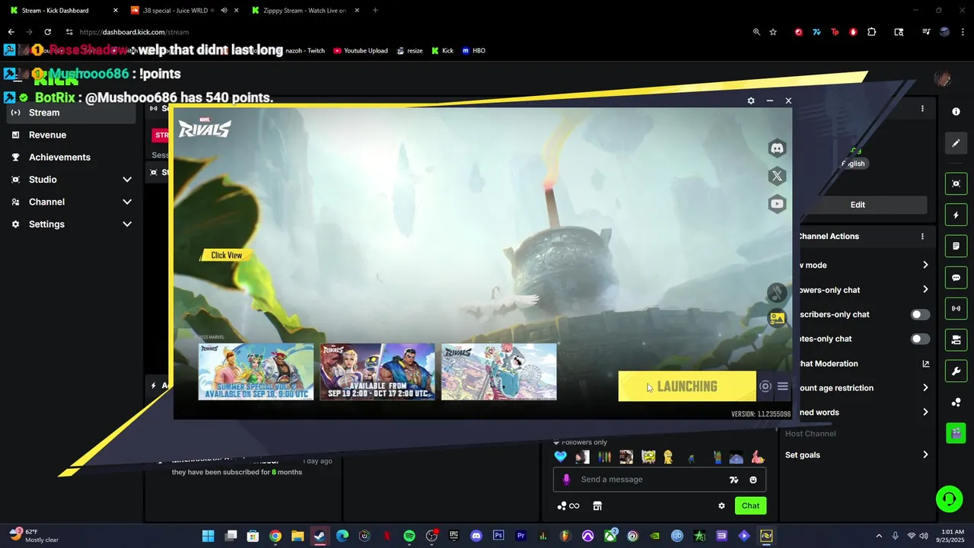The image size is (974, 548).
Task: Select the pink Patrick star emote
Action: click(x=757, y=457)
